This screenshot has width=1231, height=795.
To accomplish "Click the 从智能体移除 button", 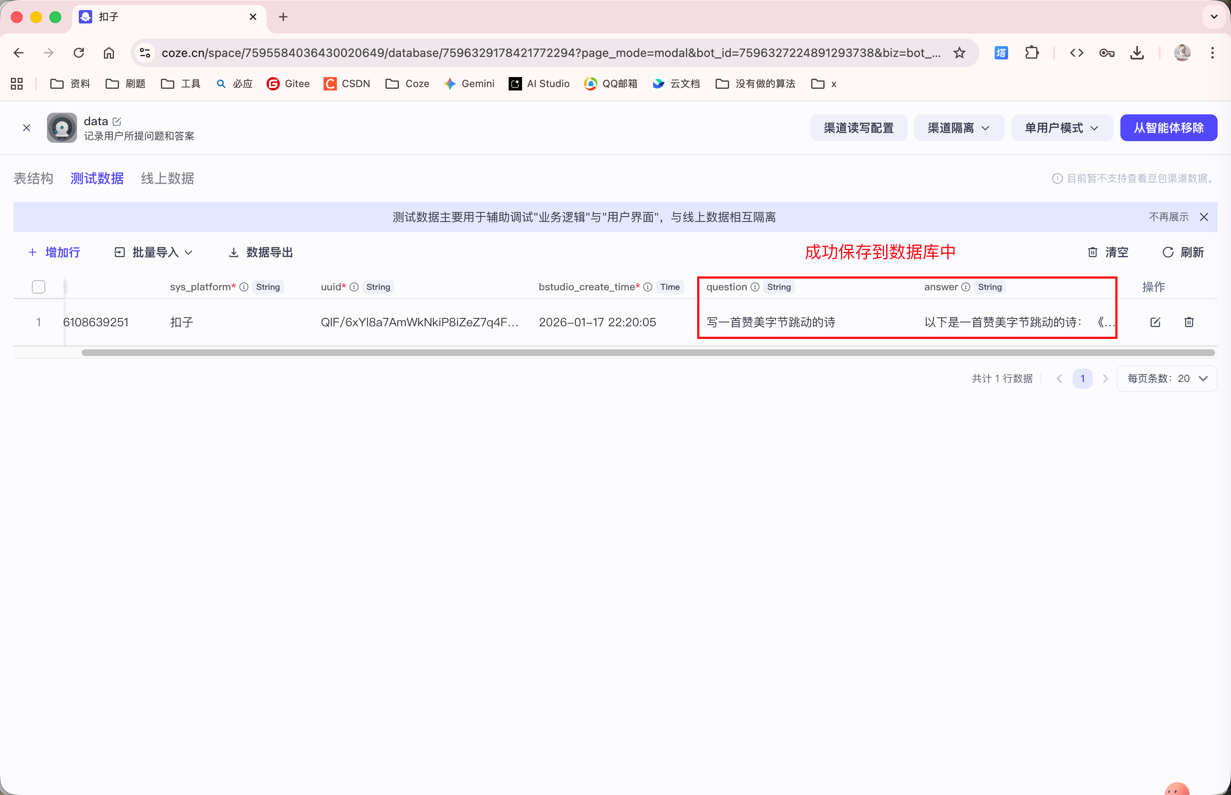I will pyautogui.click(x=1168, y=127).
